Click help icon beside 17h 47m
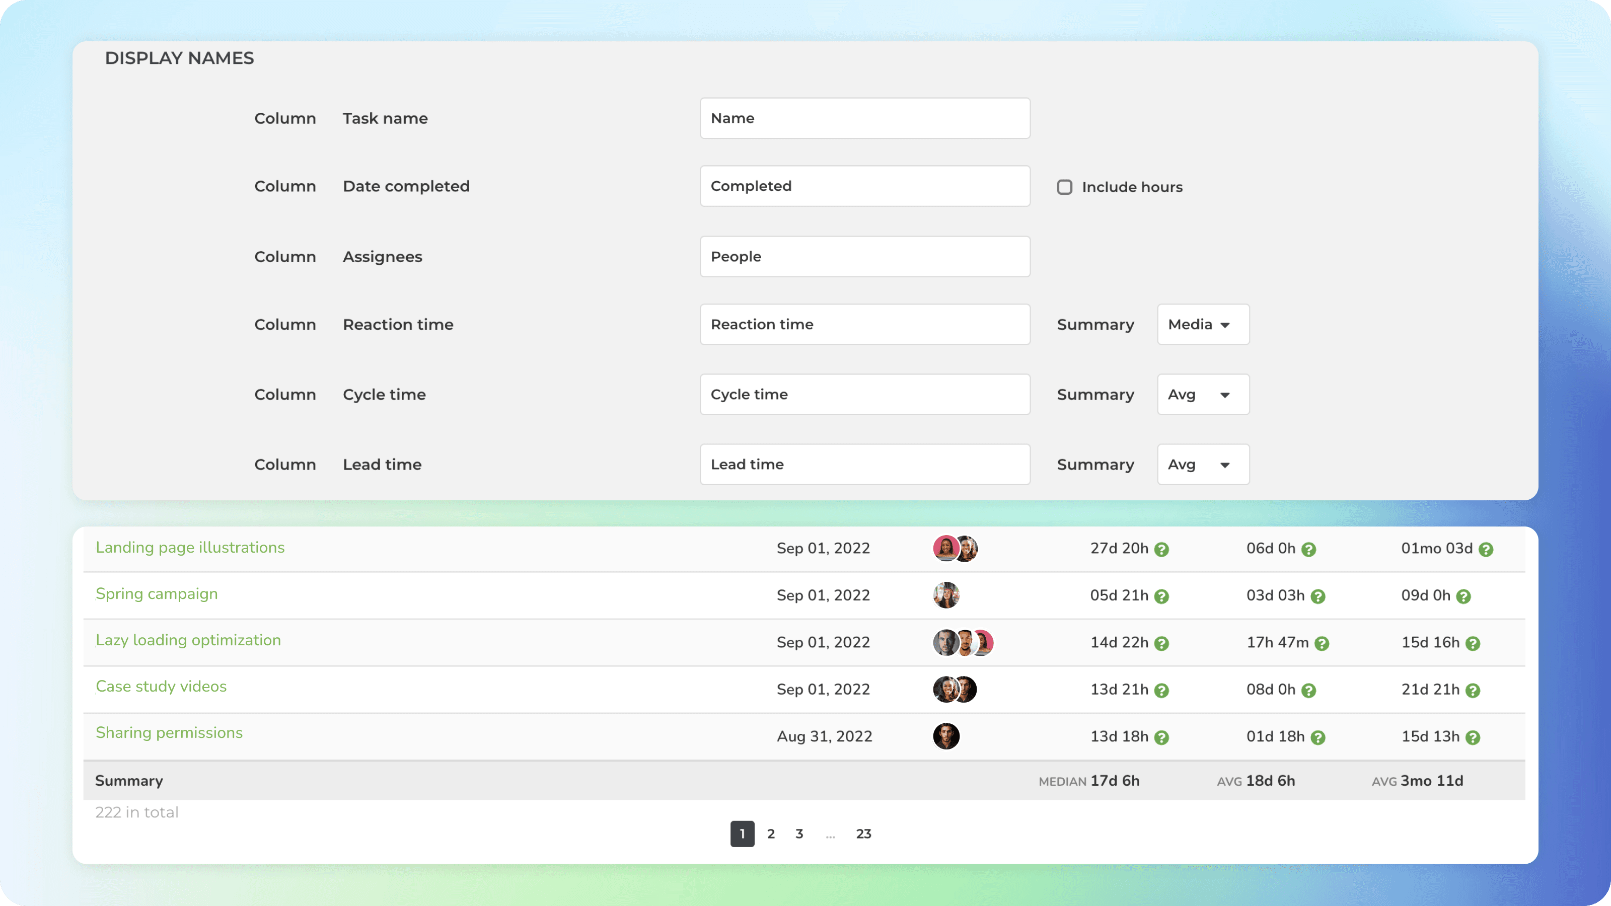This screenshot has width=1611, height=906. coord(1322,643)
